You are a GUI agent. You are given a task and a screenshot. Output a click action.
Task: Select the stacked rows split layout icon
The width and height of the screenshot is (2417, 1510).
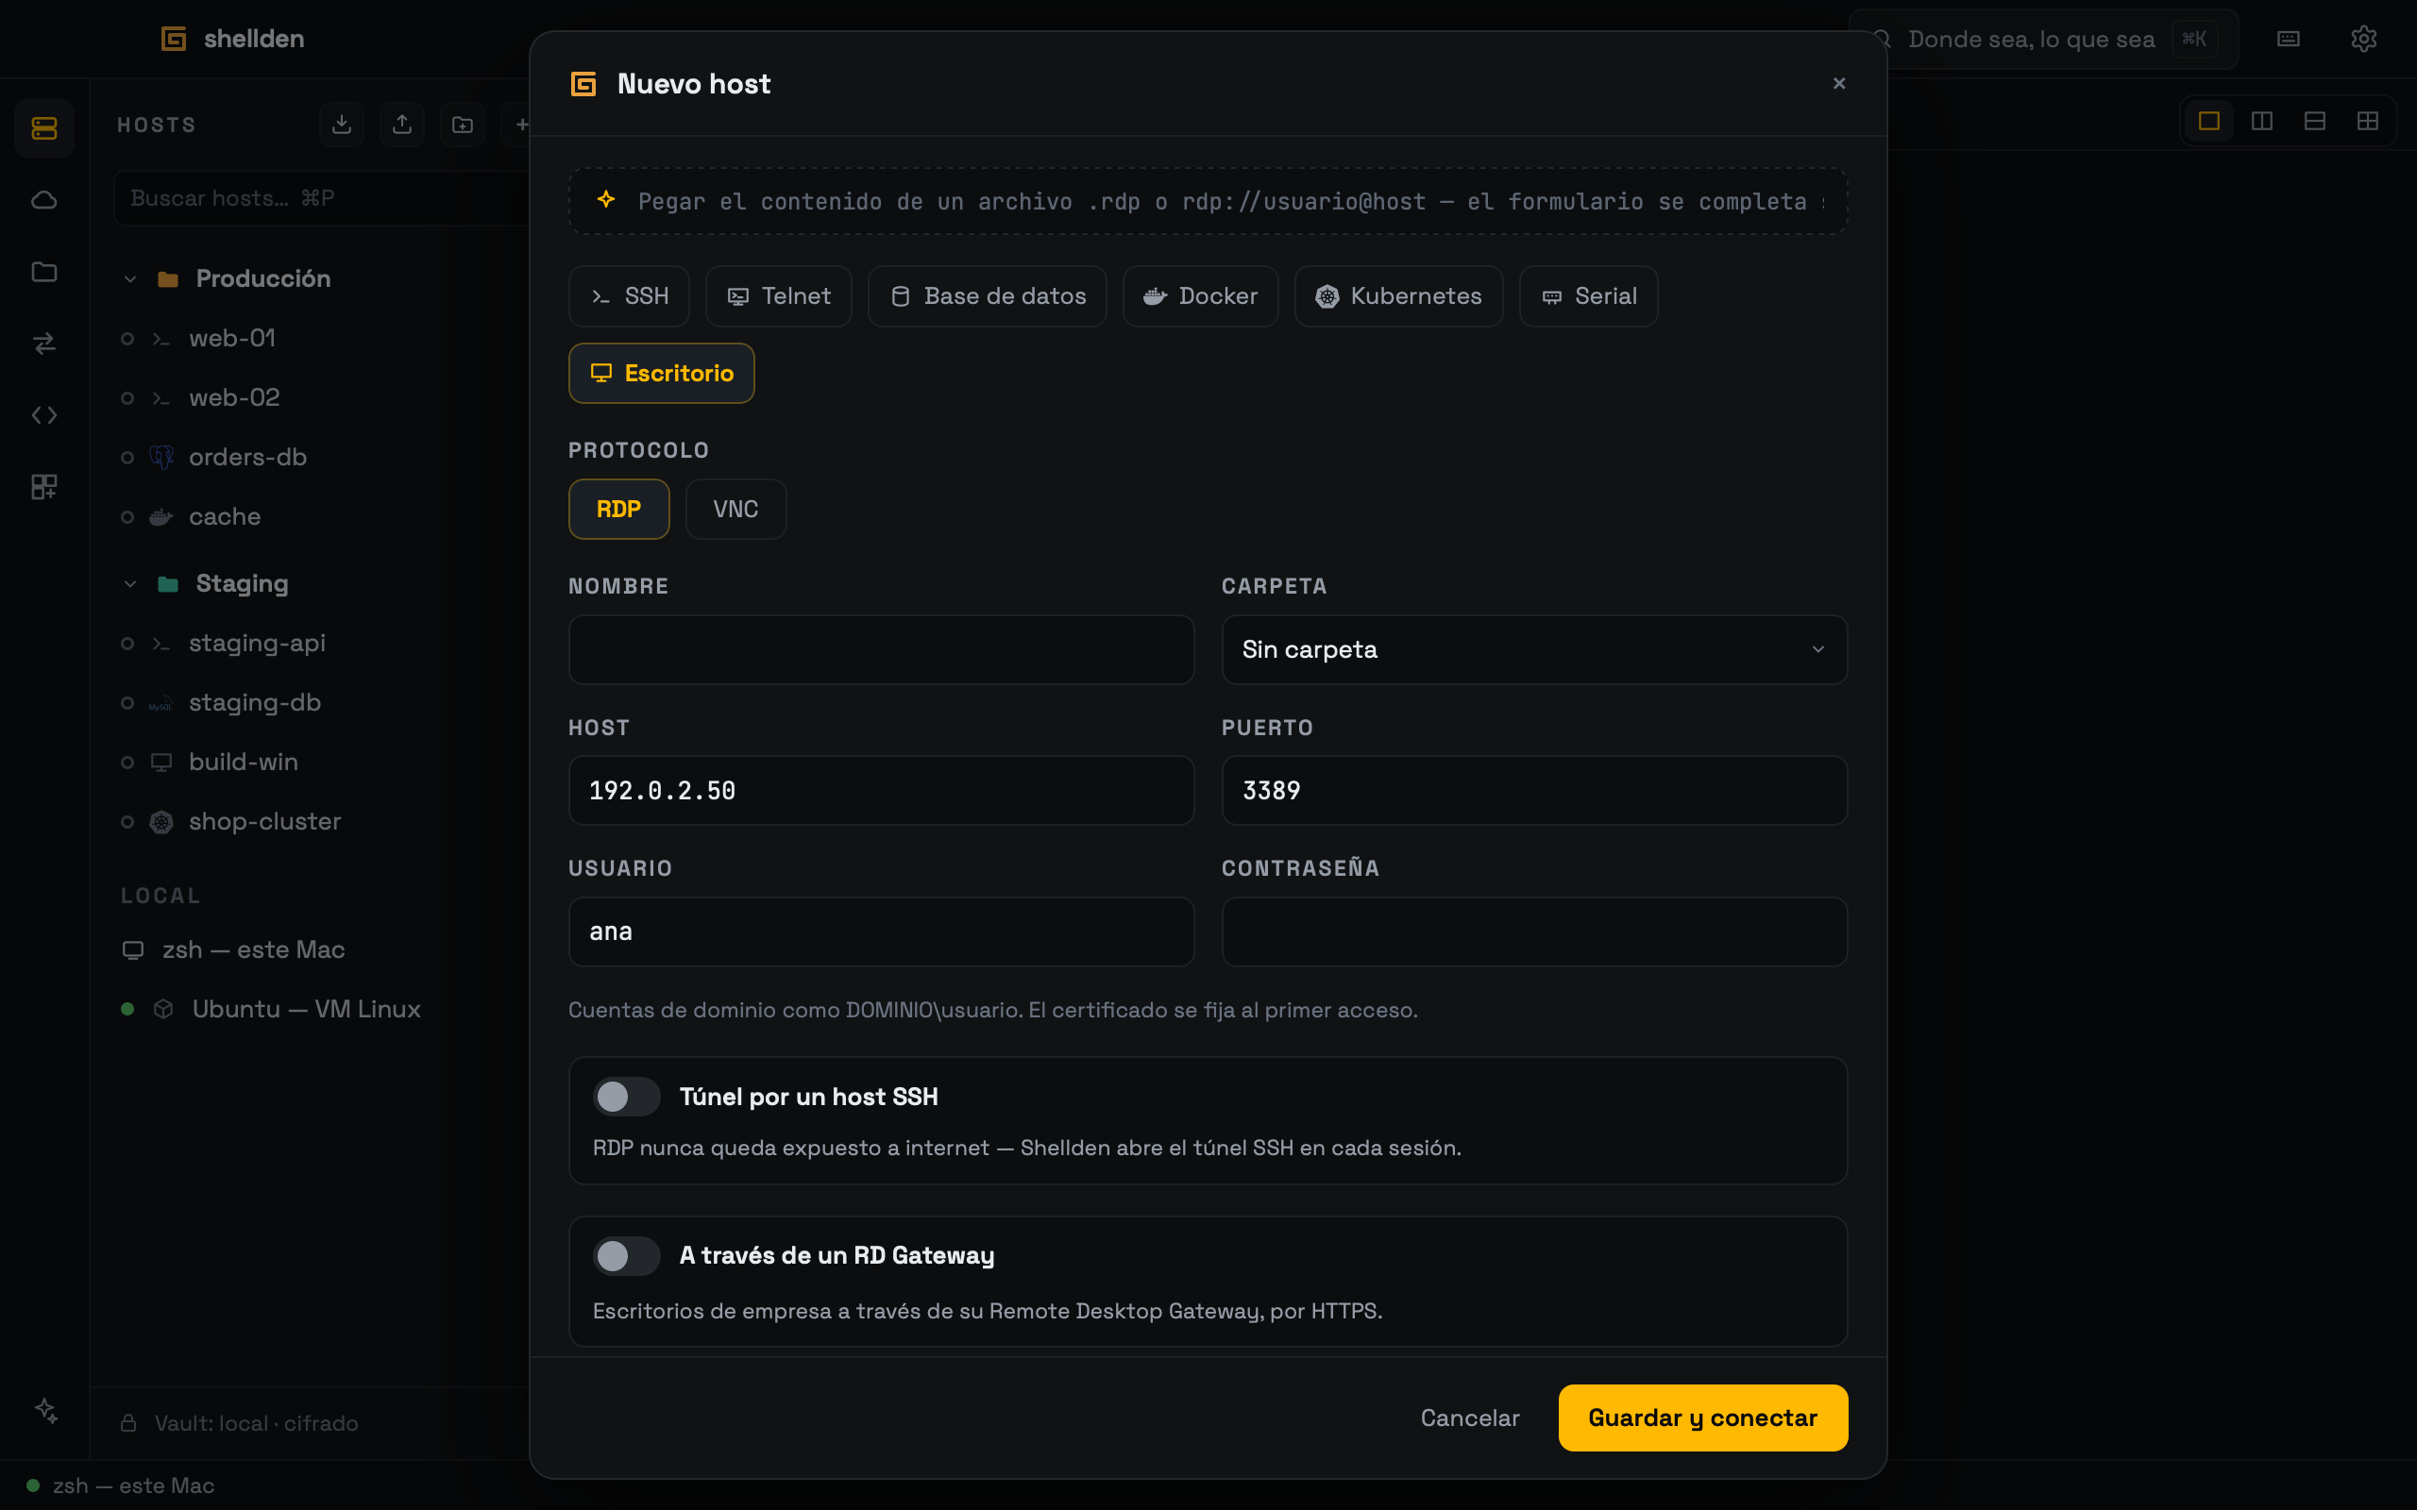click(2315, 121)
